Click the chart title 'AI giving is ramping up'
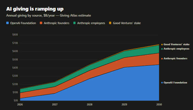Screen dimensions: 193x110 [x=35, y=9]
